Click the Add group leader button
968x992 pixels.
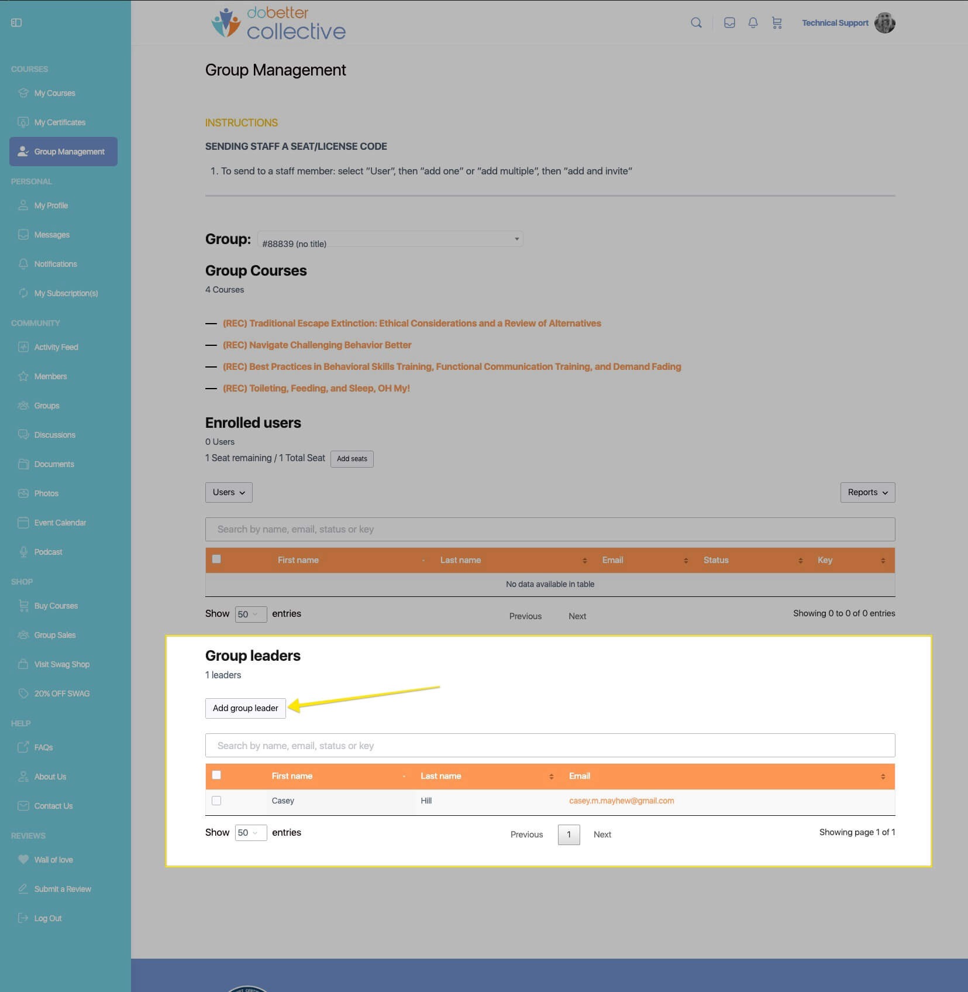246,708
